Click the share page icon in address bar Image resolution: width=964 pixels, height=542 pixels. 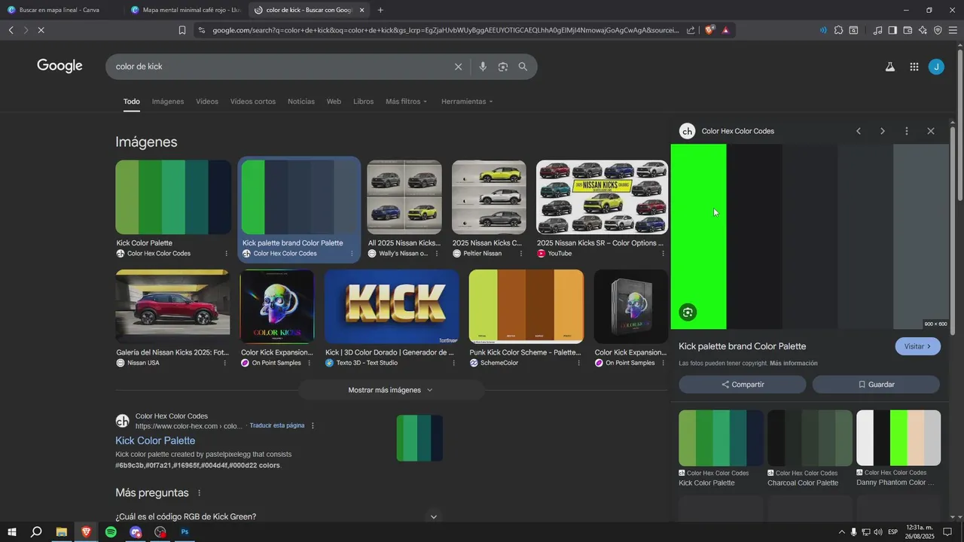pyautogui.click(x=691, y=30)
